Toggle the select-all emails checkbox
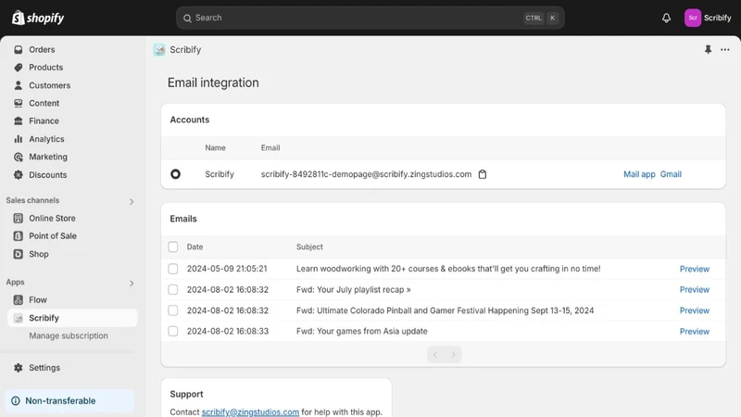Viewport: 741px width, 417px height. 173,246
